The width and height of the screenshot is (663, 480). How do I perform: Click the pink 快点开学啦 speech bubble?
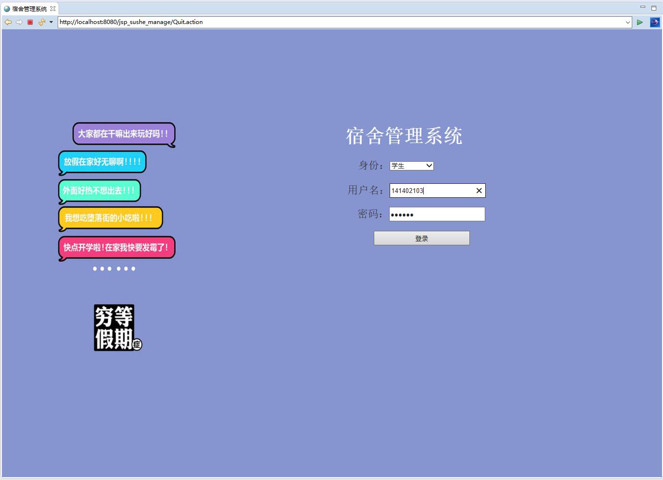point(116,247)
